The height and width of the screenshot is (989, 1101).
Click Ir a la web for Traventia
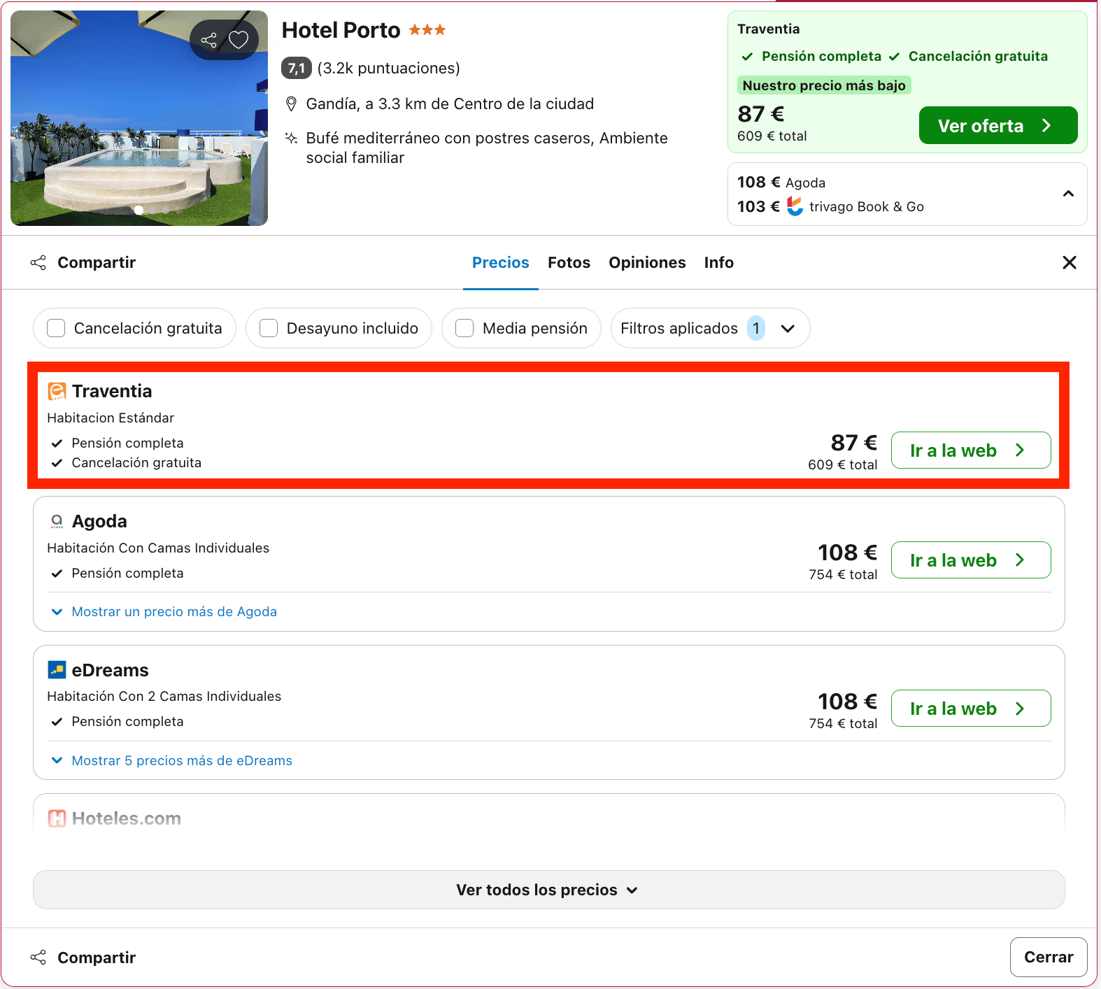pyautogui.click(x=971, y=450)
